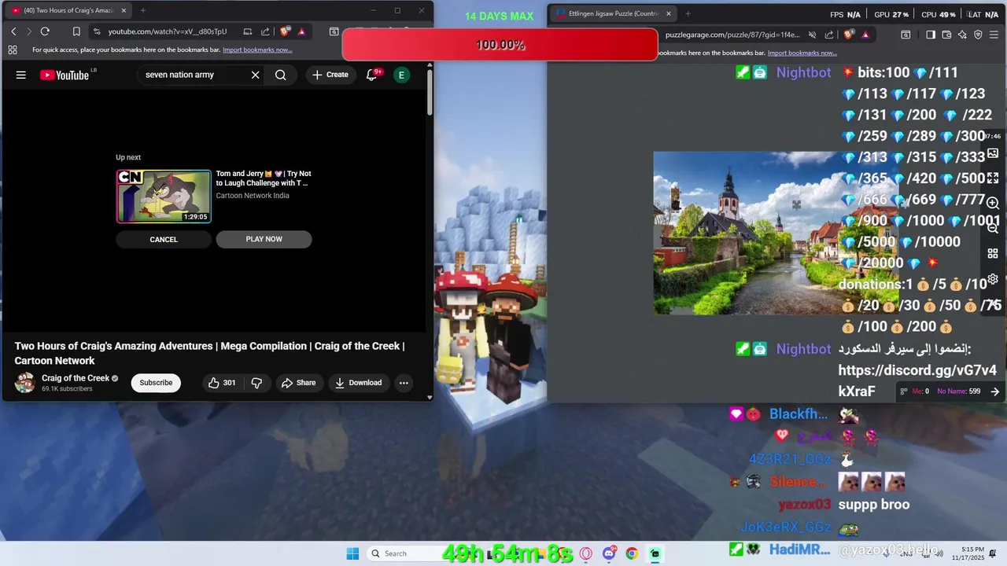Open Google Chrome from the taskbar
1007x566 pixels.
[632, 553]
